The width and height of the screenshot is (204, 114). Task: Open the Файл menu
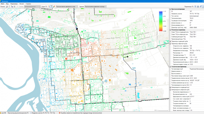[3, 4]
